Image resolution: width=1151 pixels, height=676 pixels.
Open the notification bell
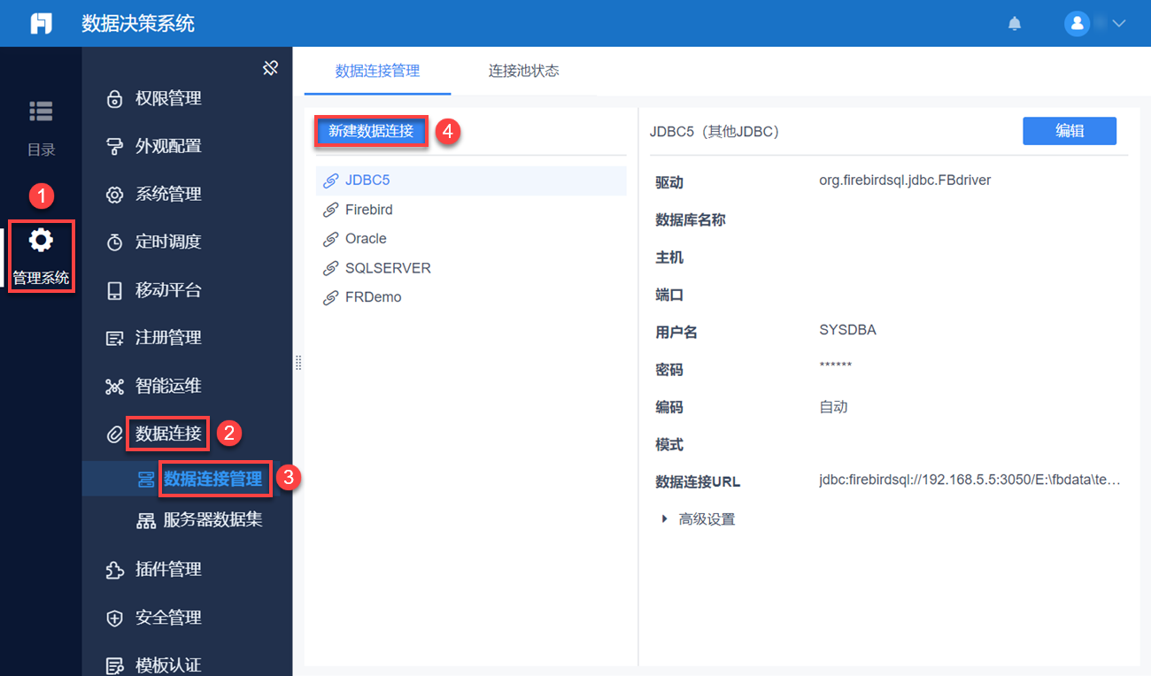[1015, 24]
